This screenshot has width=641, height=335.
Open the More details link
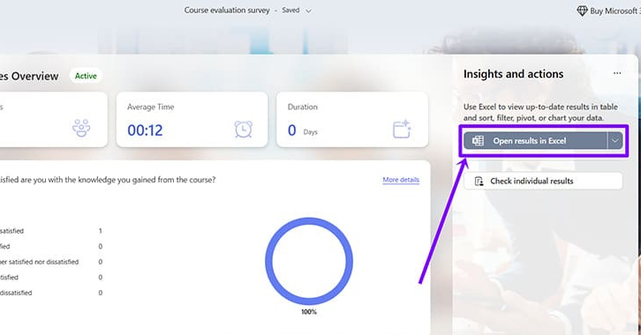coord(401,180)
